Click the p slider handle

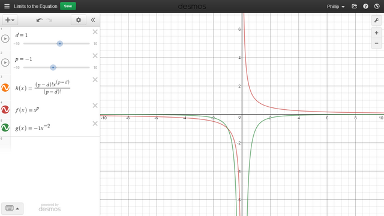coord(53,68)
